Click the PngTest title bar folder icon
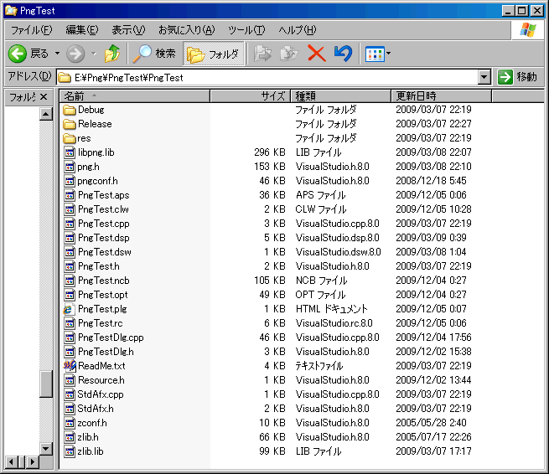 11,11
